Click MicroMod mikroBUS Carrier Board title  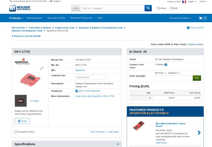pyautogui.click(x=170, y=125)
